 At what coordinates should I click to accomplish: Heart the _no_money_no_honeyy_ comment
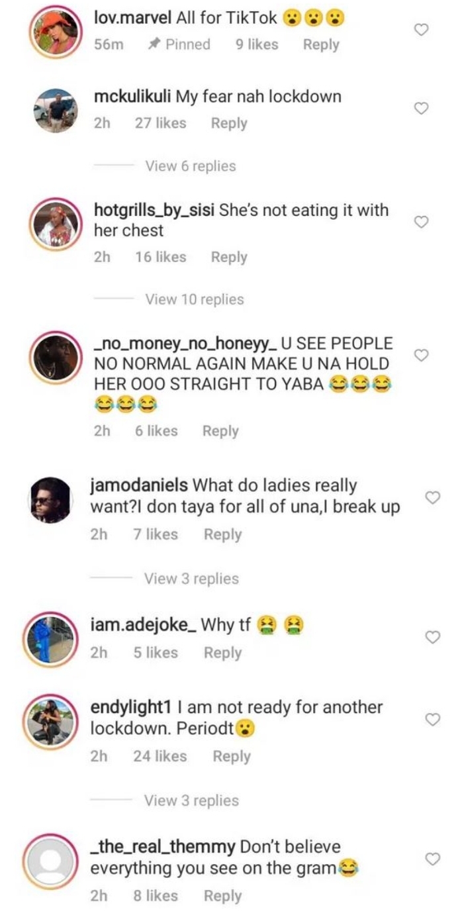(422, 356)
